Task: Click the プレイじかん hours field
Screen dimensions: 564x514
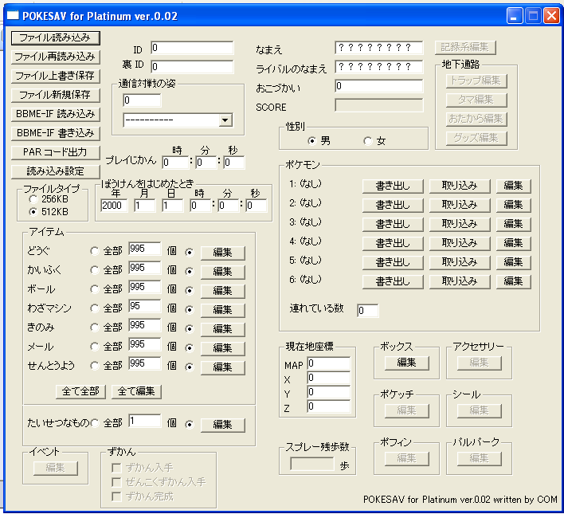Action: point(175,163)
